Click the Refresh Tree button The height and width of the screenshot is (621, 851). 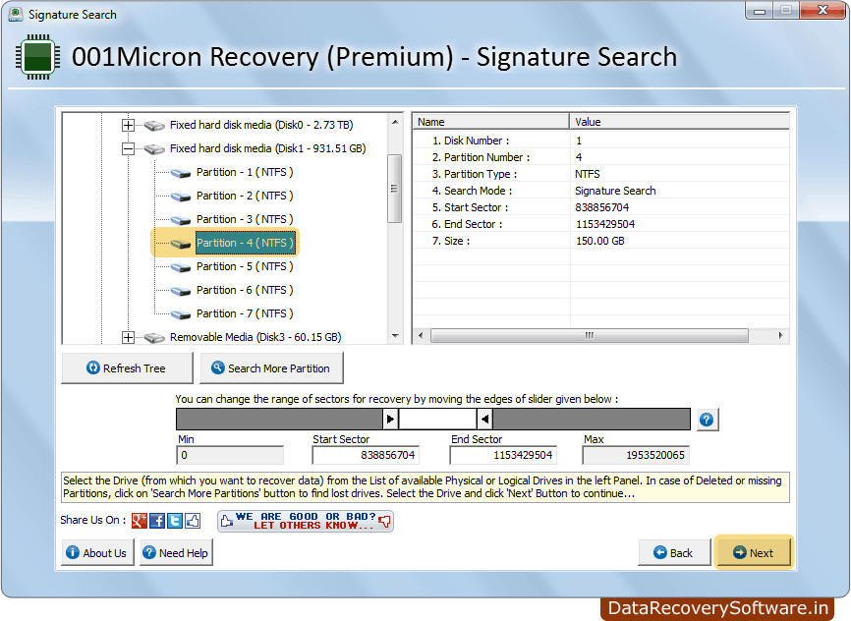coord(127,368)
